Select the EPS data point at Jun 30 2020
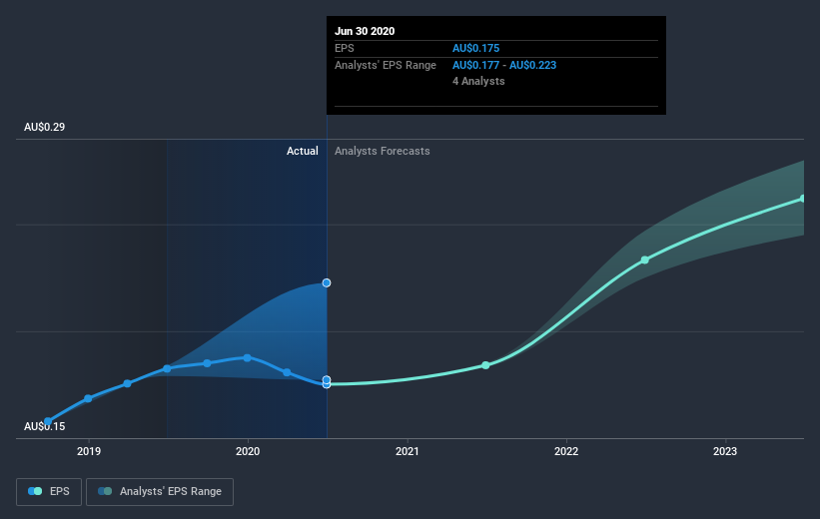Screen dimensions: 820x519 pyautogui.click(x=327, y=384)
